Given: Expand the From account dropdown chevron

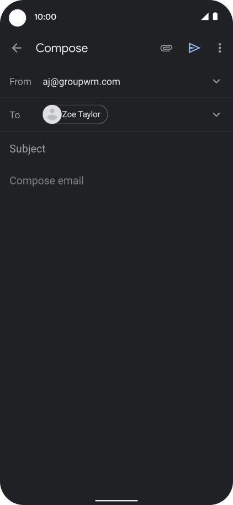Looking at the screenshot, I should point(216,81).
